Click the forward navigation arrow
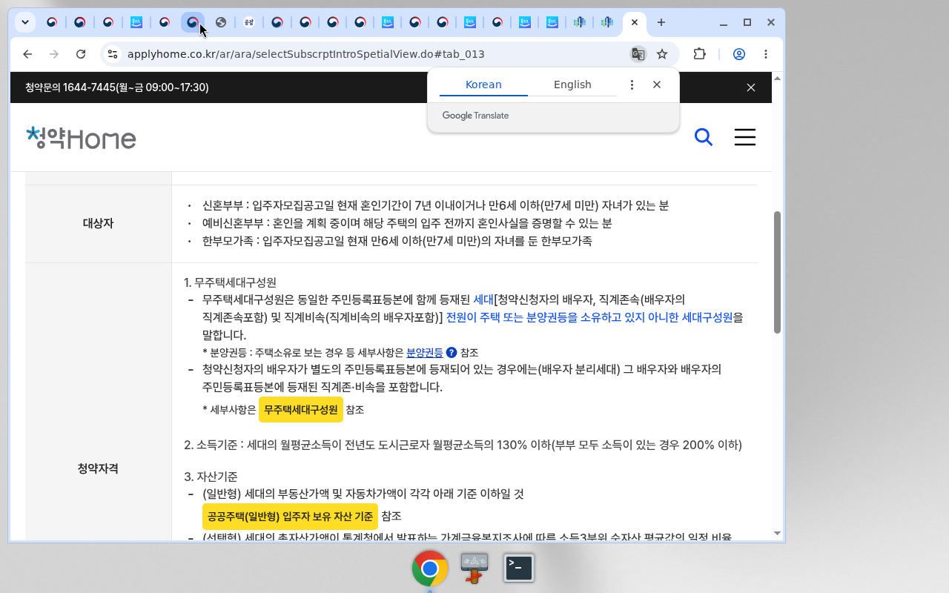This screenshot has width=949, height=593. tap(54, 54)
